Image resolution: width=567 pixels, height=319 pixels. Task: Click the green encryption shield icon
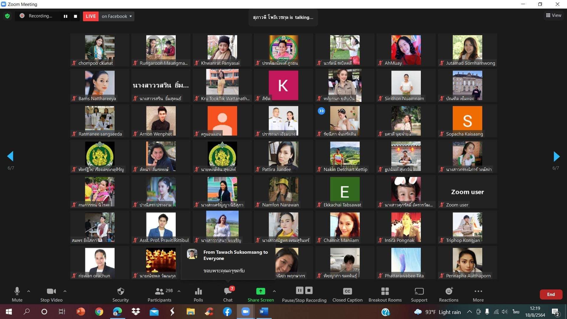pyautogui.click(x=7, y=16)
